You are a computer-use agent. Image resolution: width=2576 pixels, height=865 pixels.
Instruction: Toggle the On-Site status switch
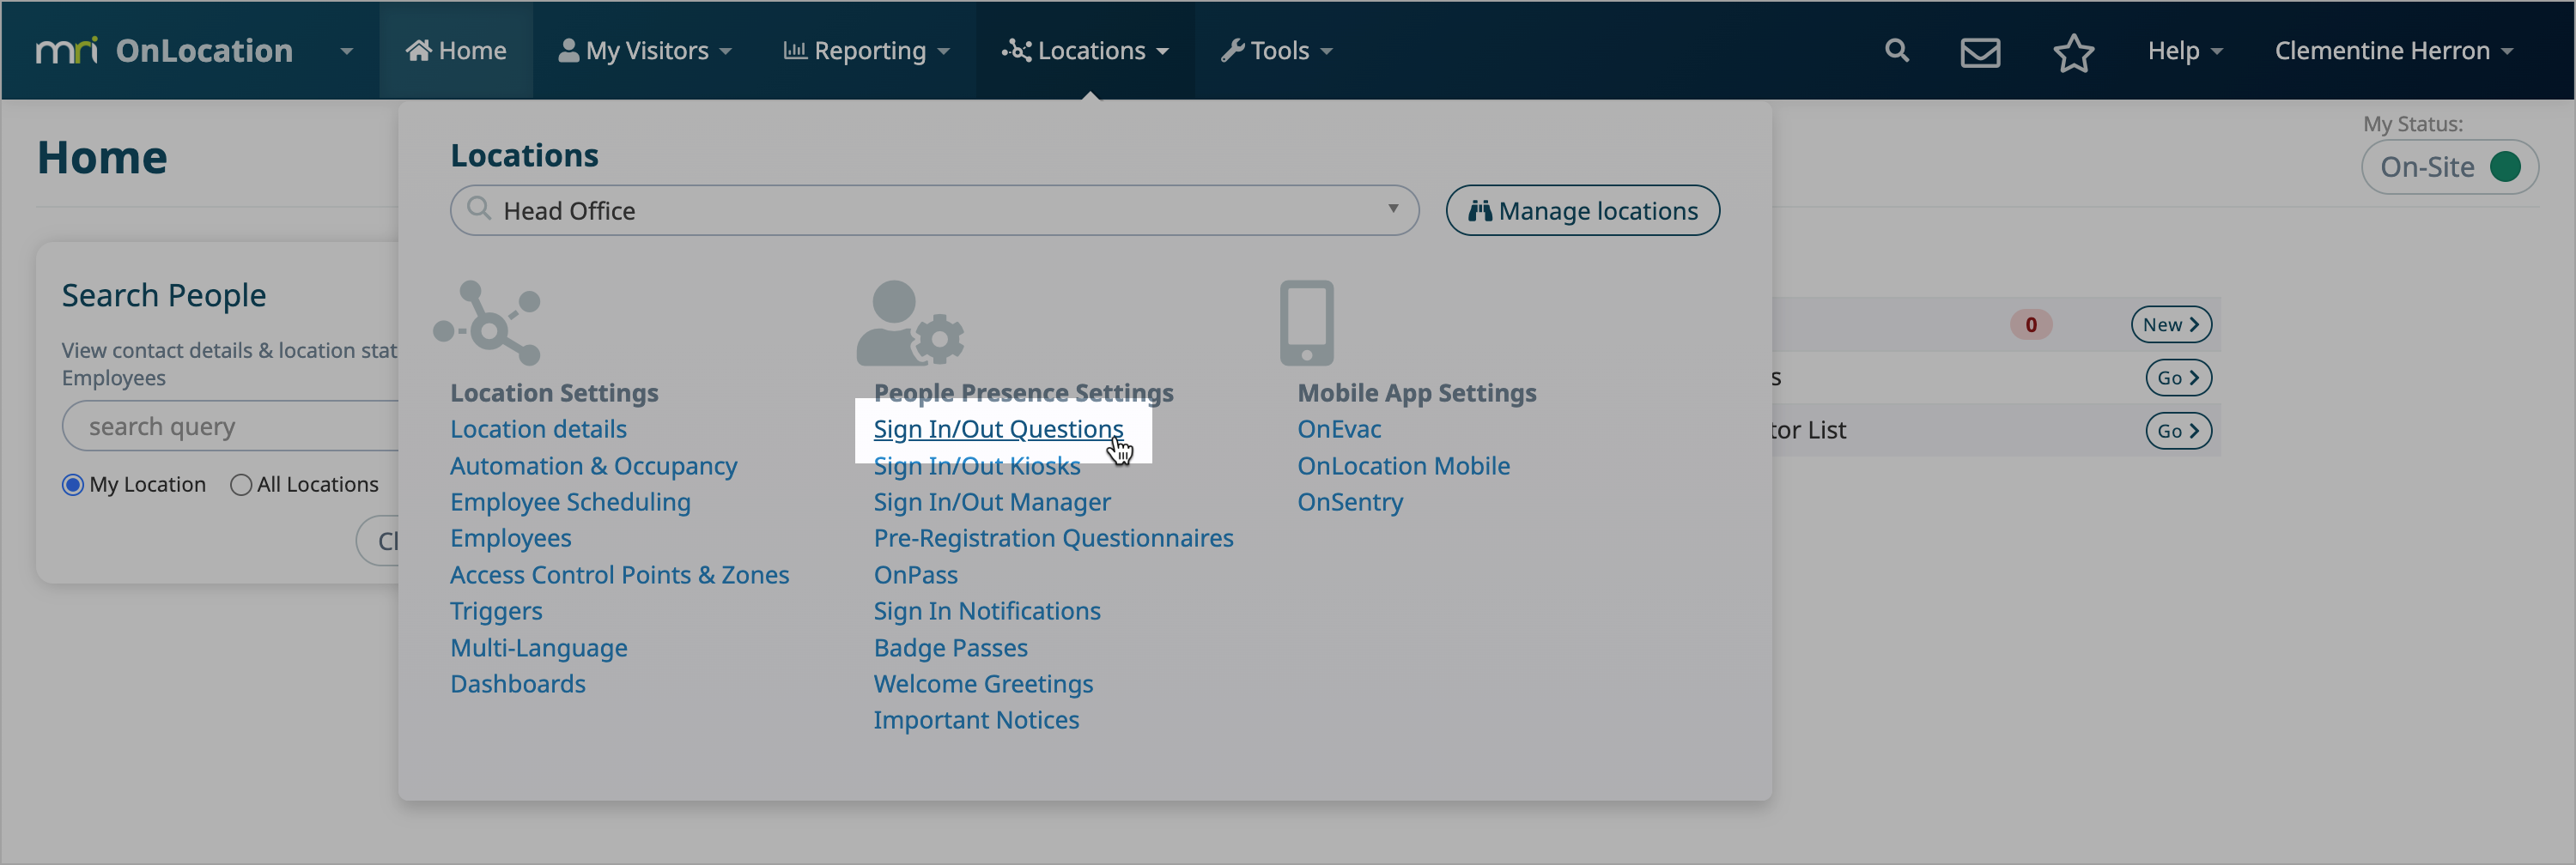[x=2449, y=166]
